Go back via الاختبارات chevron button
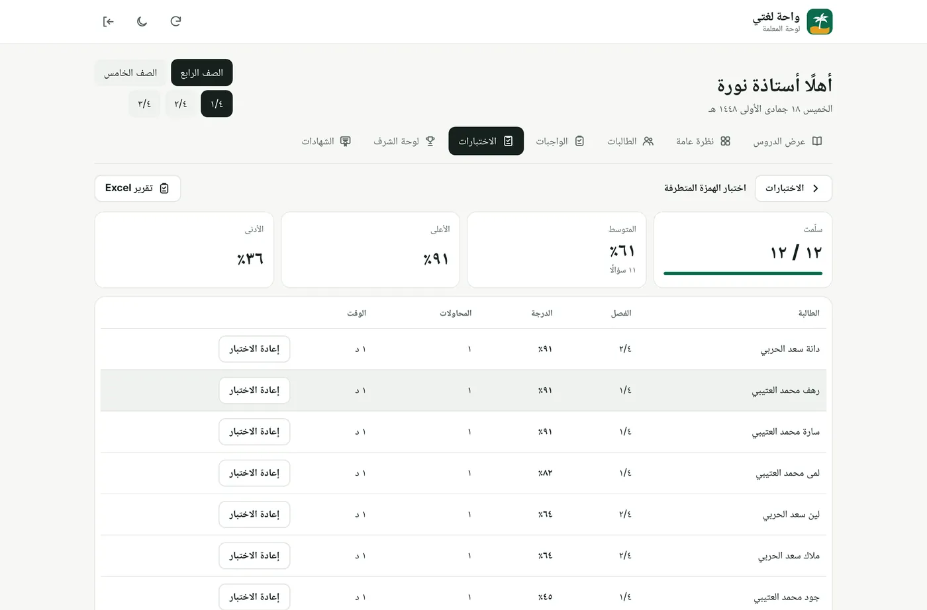The width and height of the screenshot is (927, 610). [793, 189]
